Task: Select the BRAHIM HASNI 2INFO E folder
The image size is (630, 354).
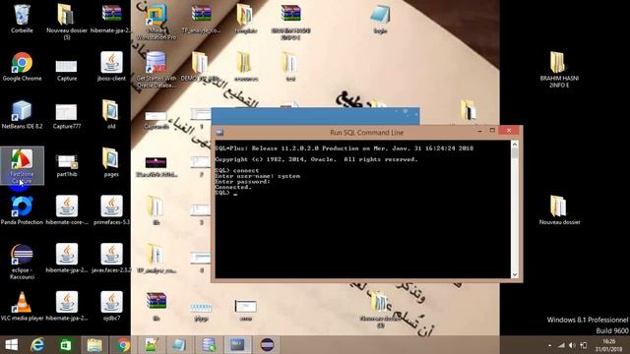Action: point(559,70)
